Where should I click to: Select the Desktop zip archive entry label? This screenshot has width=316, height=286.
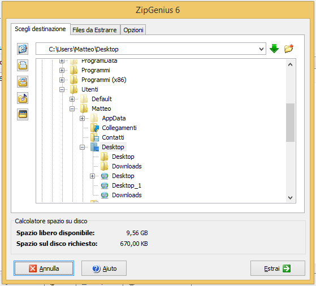coord(123,176)
